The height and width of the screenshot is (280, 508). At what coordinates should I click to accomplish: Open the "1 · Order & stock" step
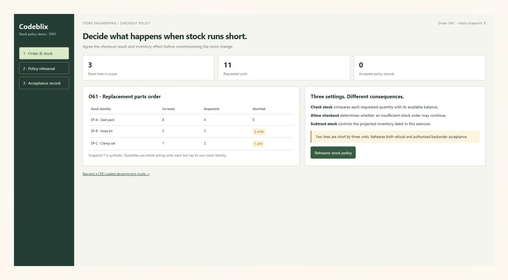click(x=44, y=53)
